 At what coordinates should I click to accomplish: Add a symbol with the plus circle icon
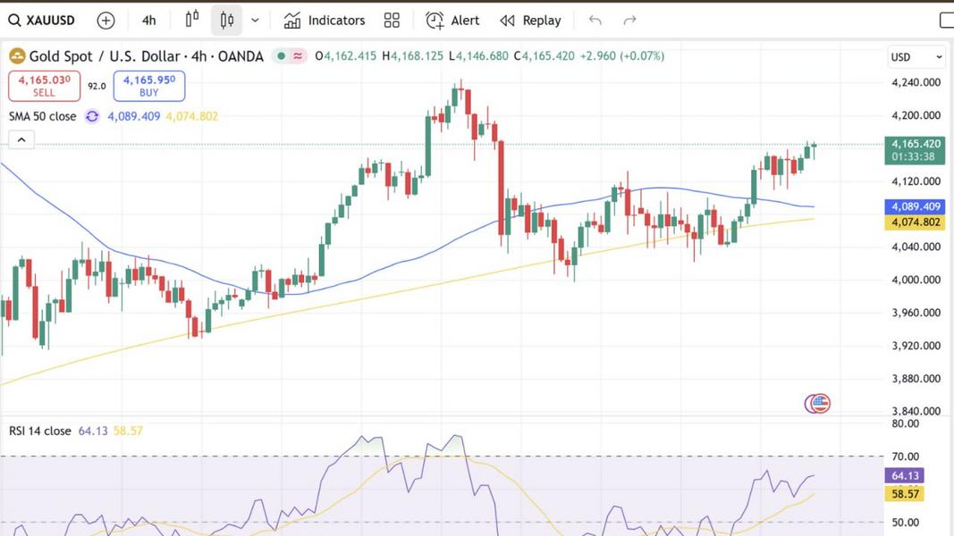[106, 20]
